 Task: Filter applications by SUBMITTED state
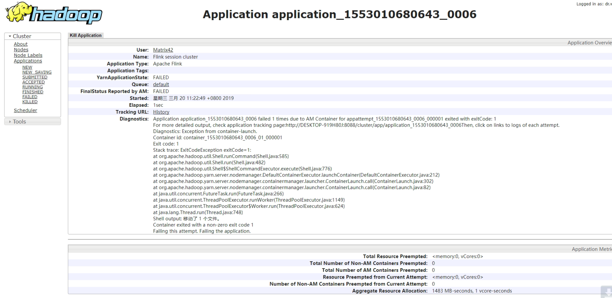35,77
